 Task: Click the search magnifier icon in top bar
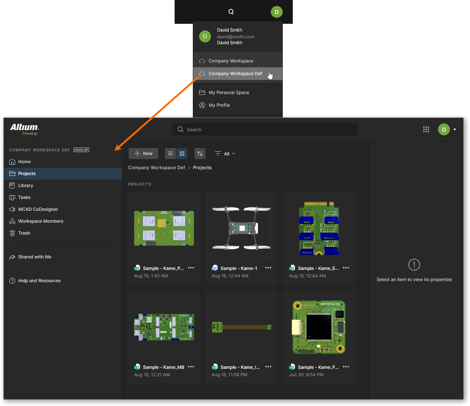point(231,12)
